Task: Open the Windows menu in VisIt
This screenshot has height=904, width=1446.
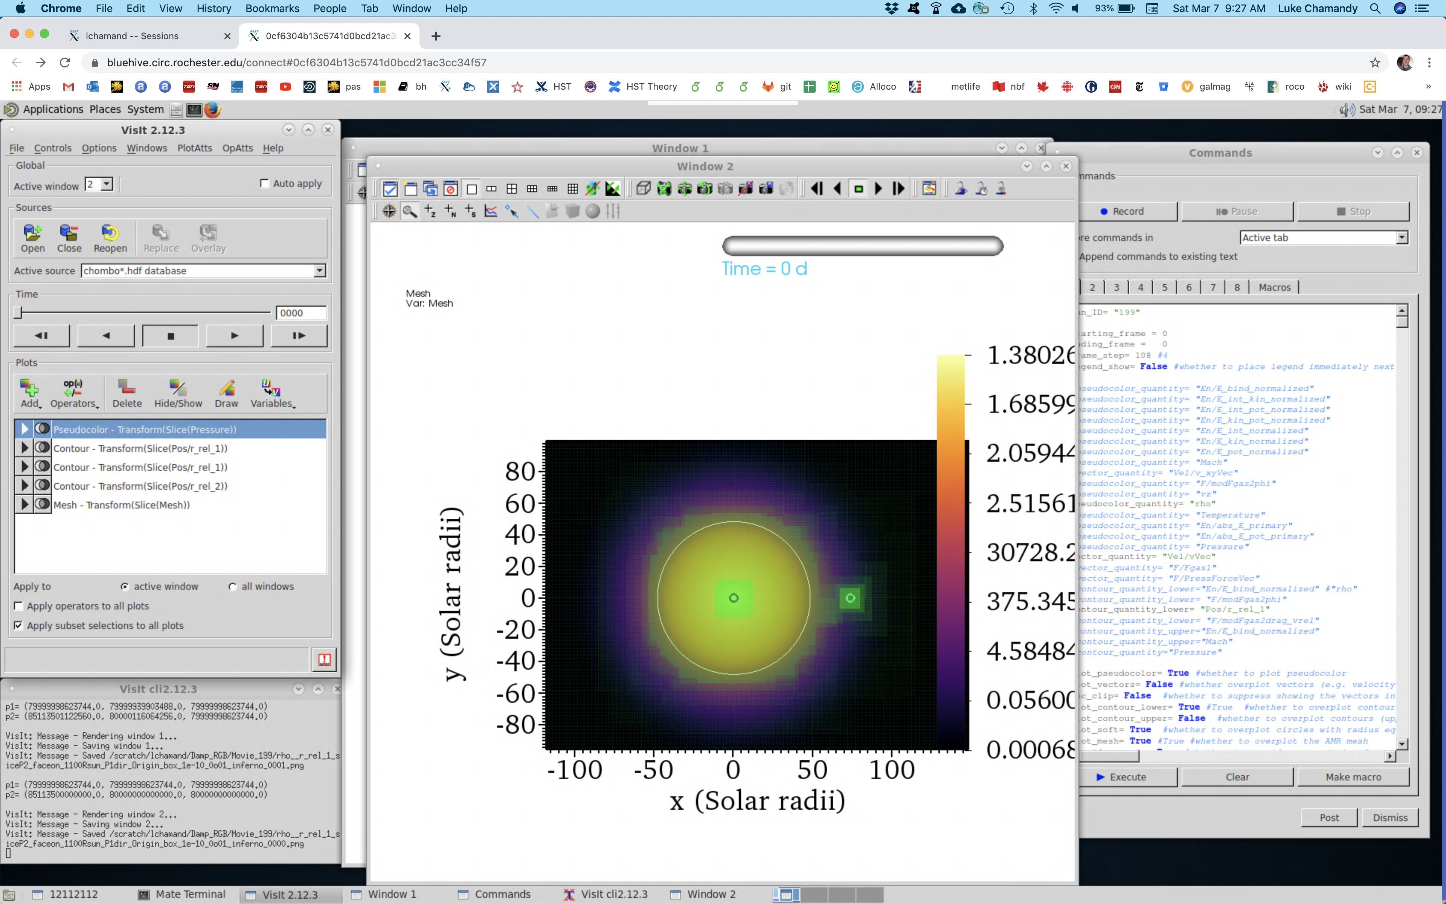Action: click(147, 148)
